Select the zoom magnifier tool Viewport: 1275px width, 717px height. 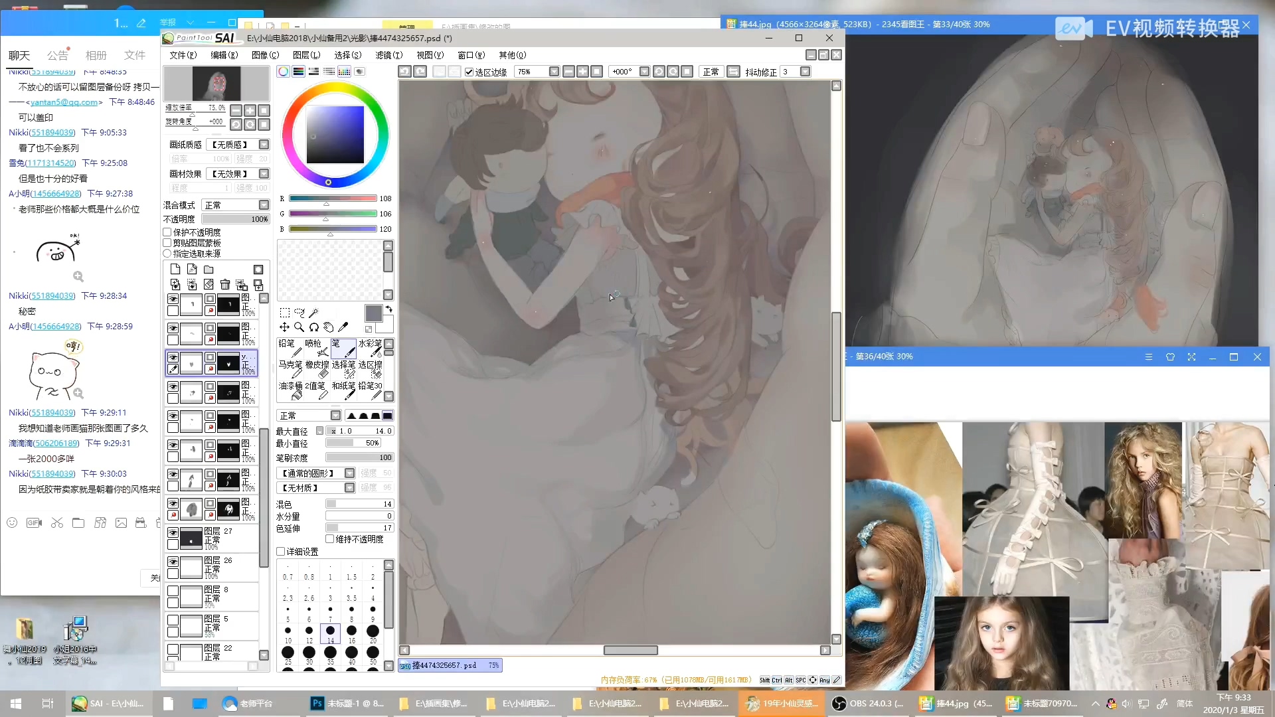point(299,327)
